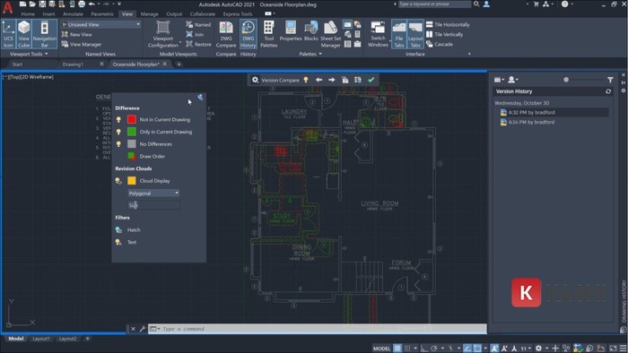The image size is (628, 353).
Task: Open the Unsaved View dropdown
Action: pos(100,24)
